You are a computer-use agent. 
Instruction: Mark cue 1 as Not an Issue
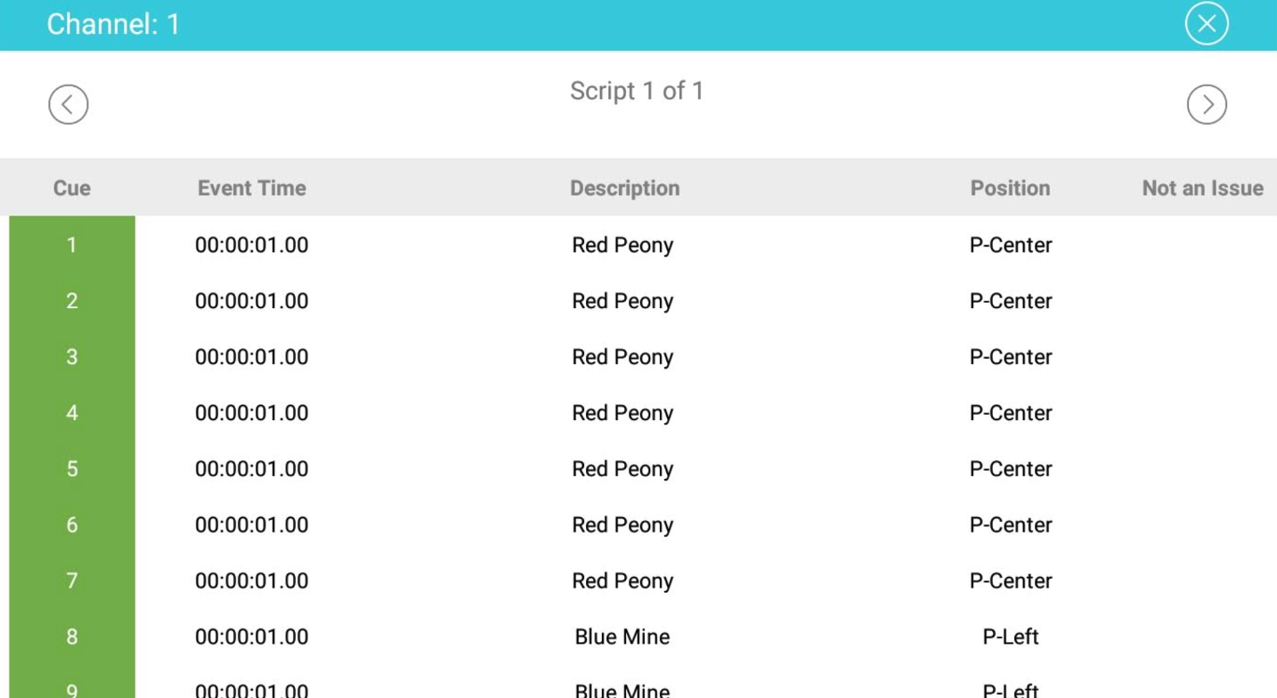point(1202,245)
